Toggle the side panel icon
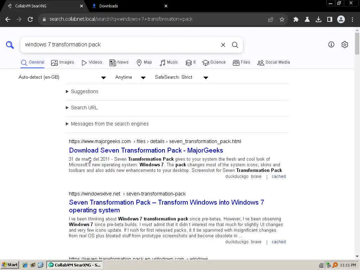Viewport: 360px width, 270px height. pos(330,20)
